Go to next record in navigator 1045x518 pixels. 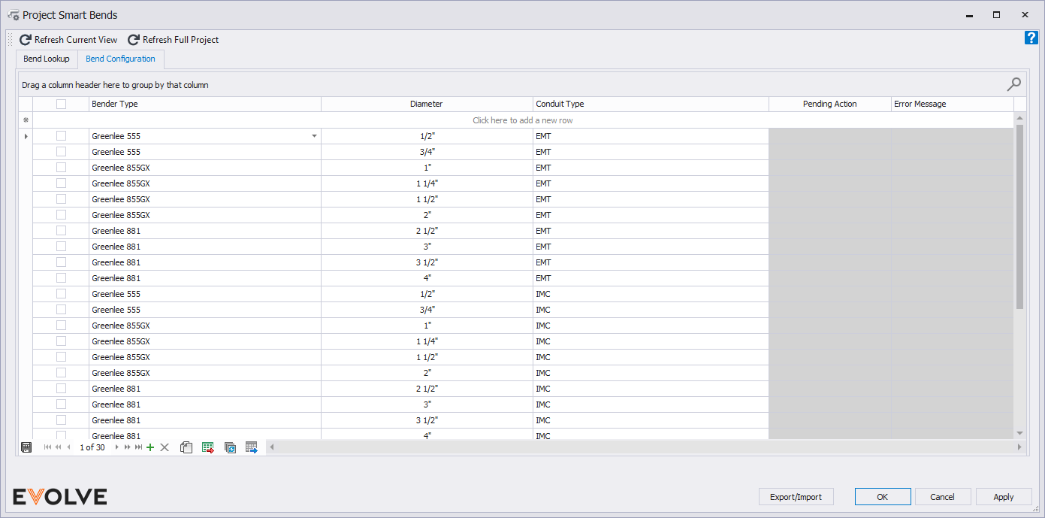(116, 447)
